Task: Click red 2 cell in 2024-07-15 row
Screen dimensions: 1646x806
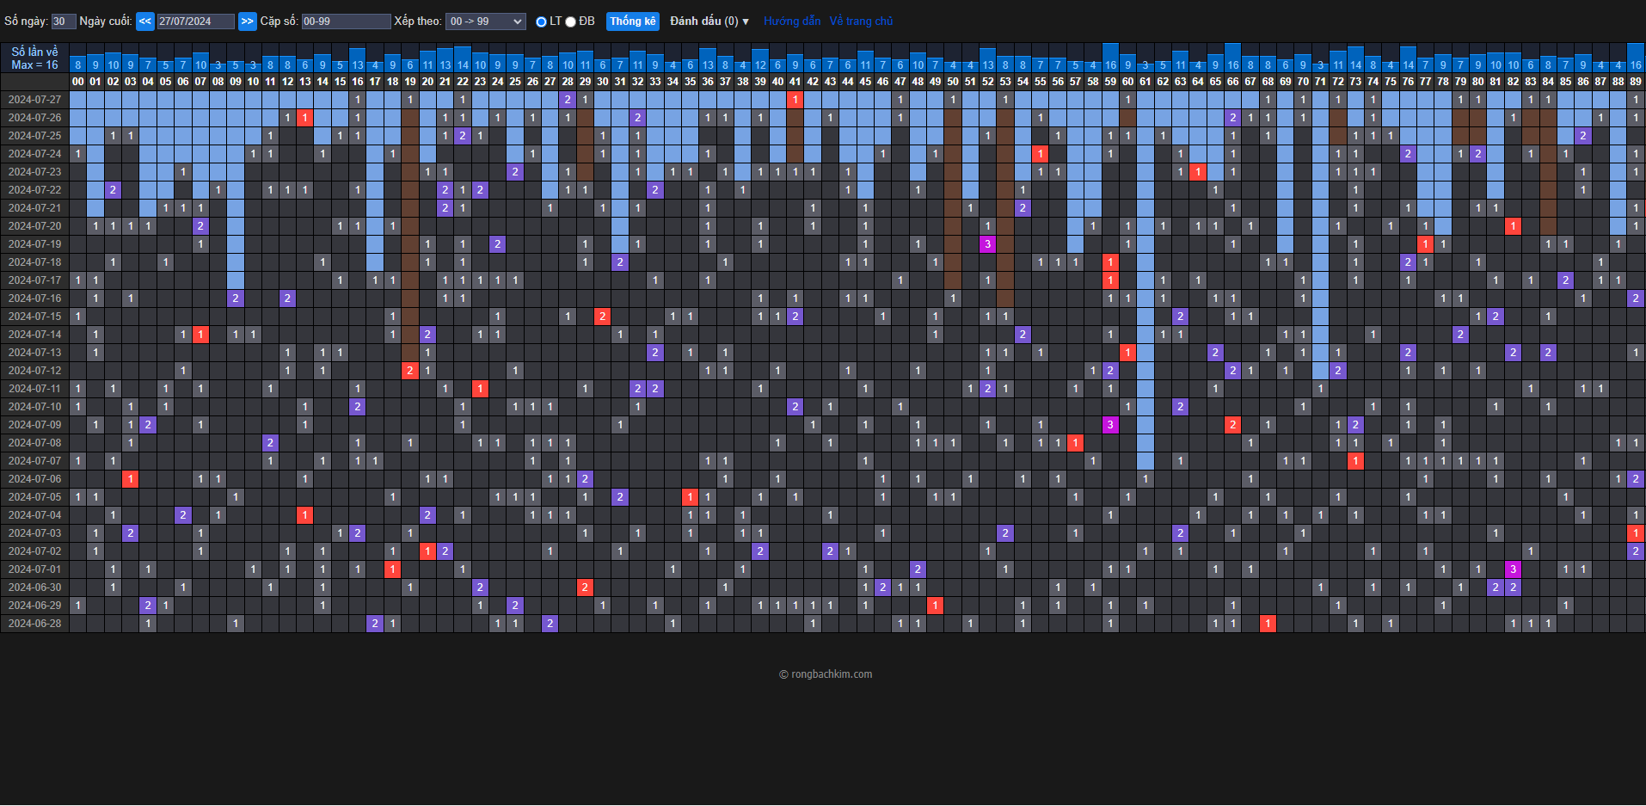Action: tap(603, 317)
